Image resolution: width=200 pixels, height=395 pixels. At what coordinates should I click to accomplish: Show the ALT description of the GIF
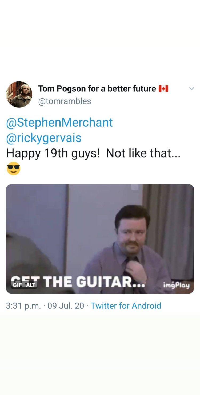31,285
